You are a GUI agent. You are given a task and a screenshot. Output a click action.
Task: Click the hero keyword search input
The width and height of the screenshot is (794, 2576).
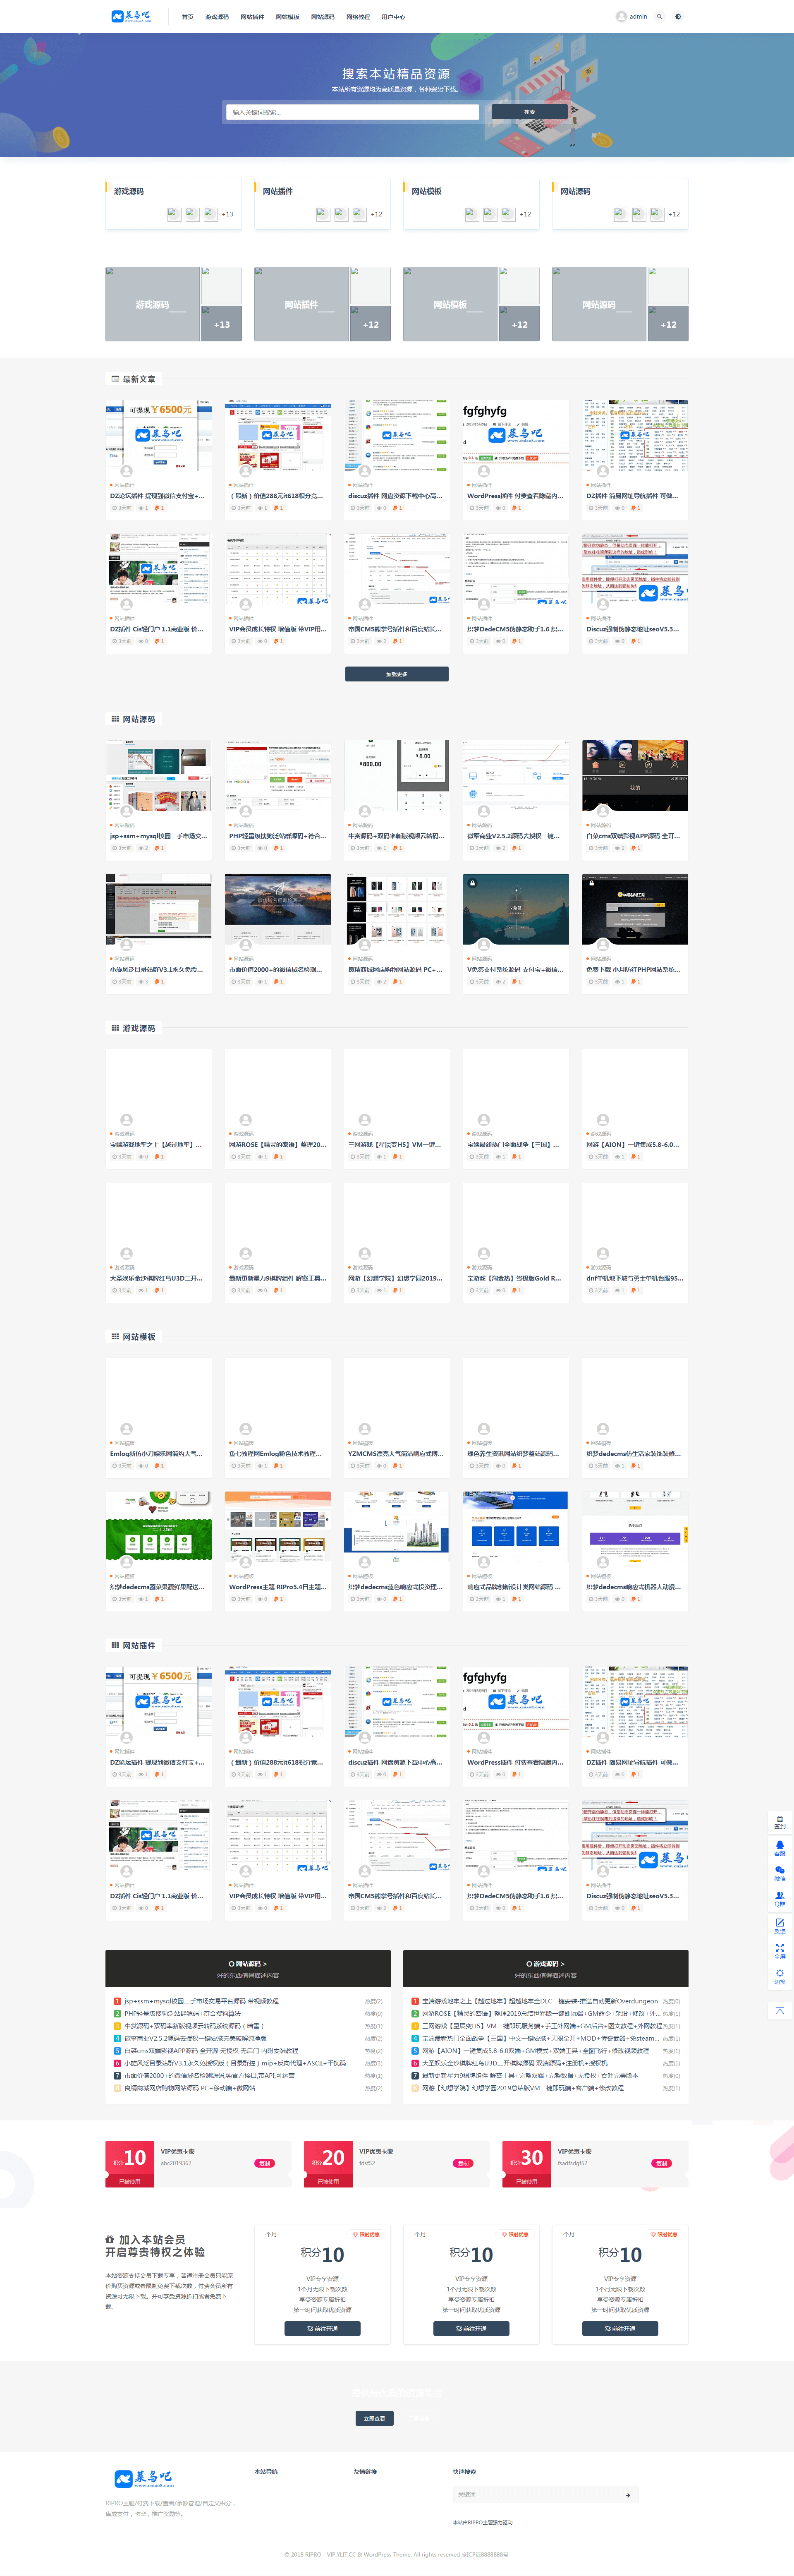[x=352, y=112]
